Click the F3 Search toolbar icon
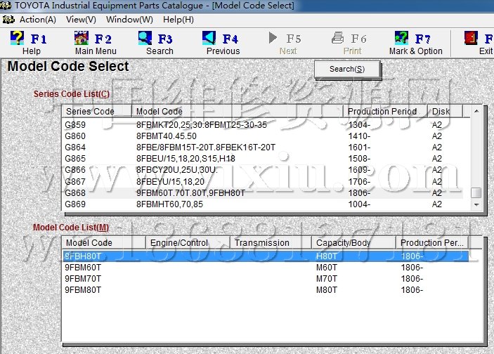 click(146, 38)
